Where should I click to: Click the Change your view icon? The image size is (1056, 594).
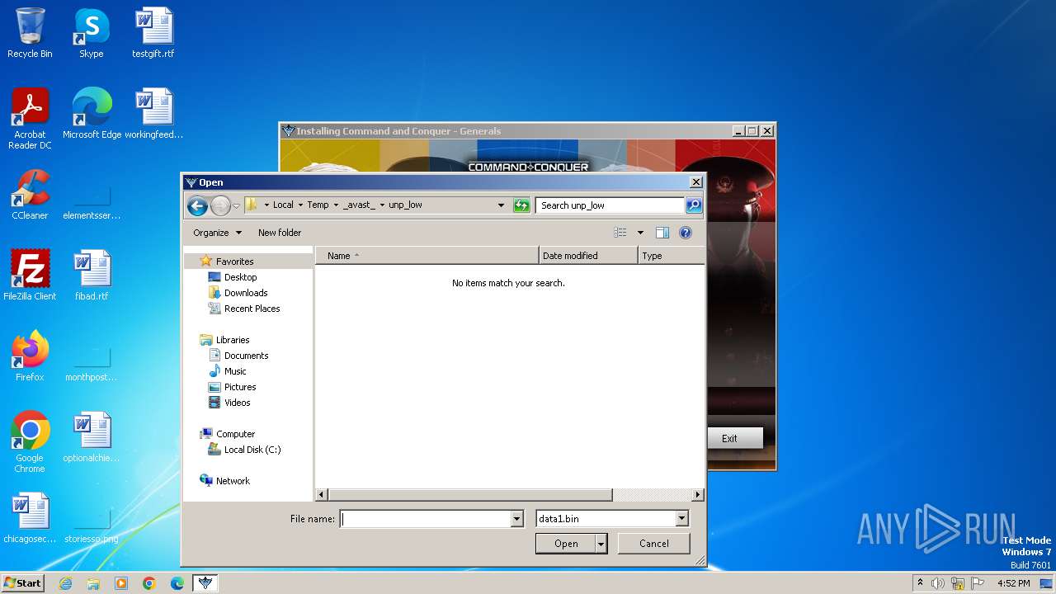pos(620,233)
